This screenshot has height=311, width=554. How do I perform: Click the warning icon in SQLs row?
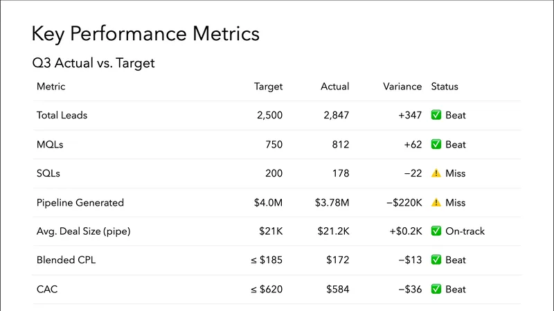[x=436, y=173]
